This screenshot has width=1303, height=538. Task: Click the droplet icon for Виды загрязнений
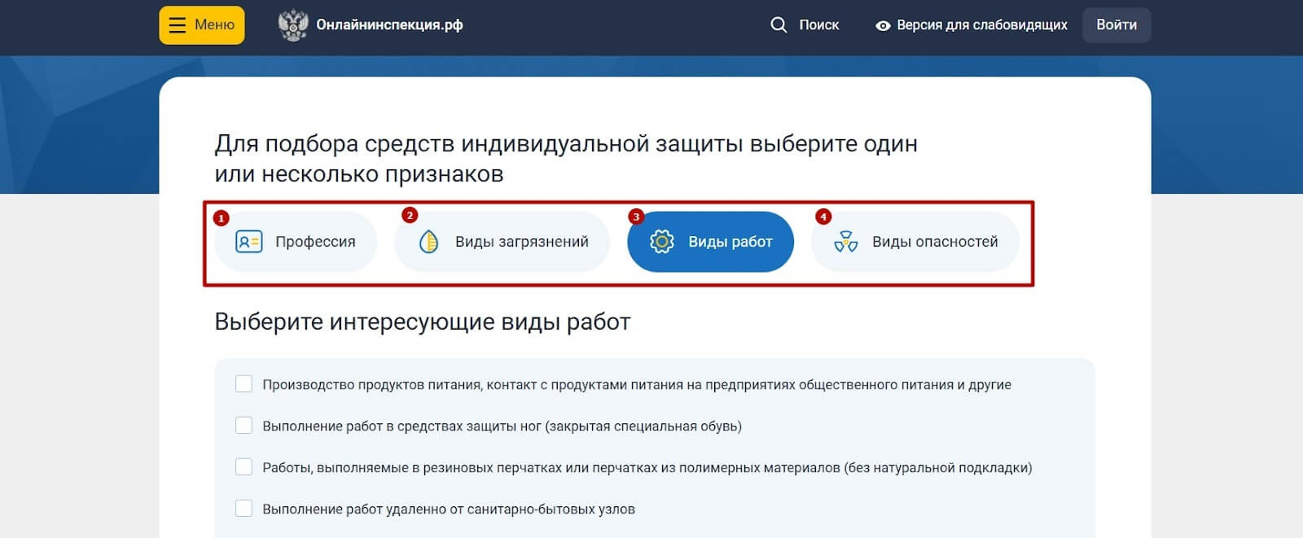[x=428, y=242]
